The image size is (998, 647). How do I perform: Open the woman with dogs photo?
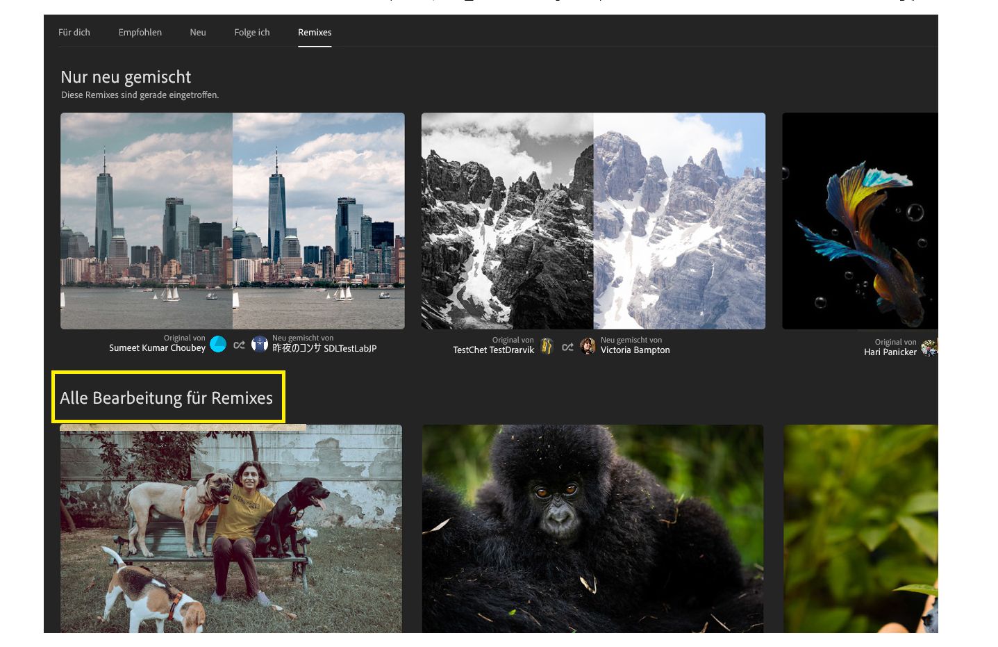coord(231,529)
